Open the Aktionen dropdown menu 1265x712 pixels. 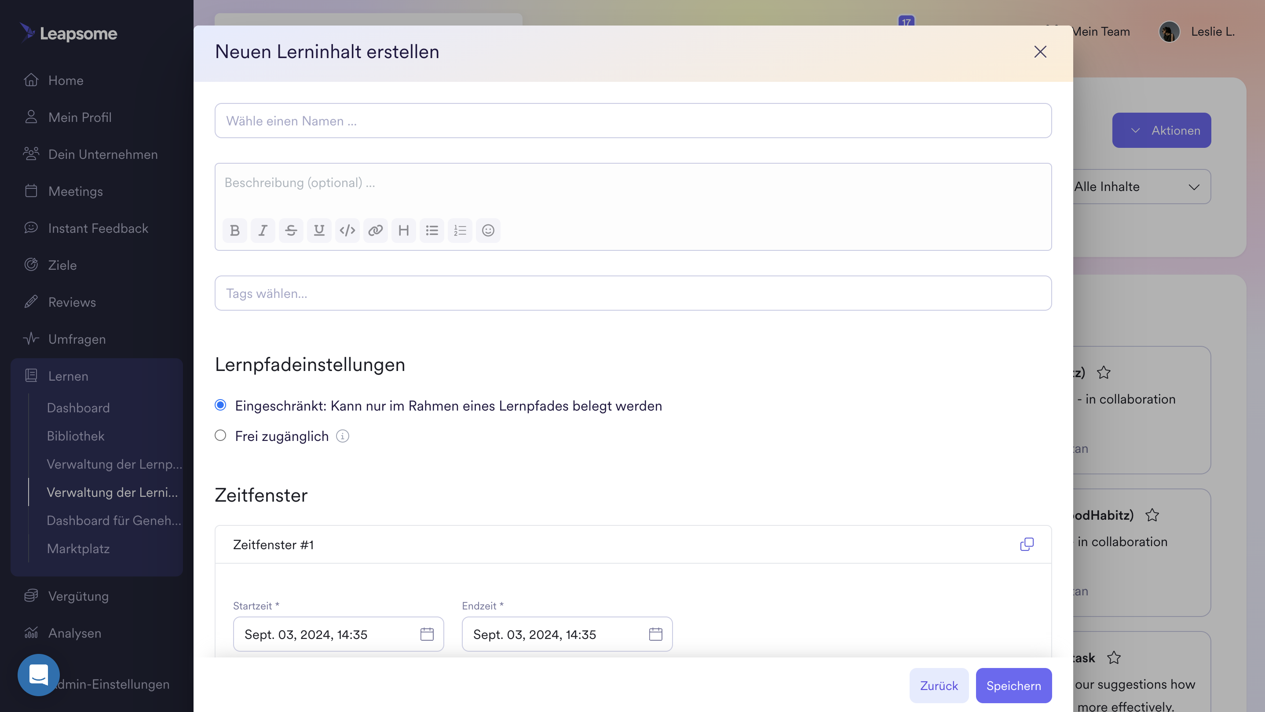click(1161, 130)
